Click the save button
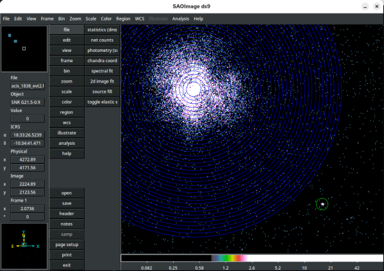The image size is (384, 271). (67, 203)
